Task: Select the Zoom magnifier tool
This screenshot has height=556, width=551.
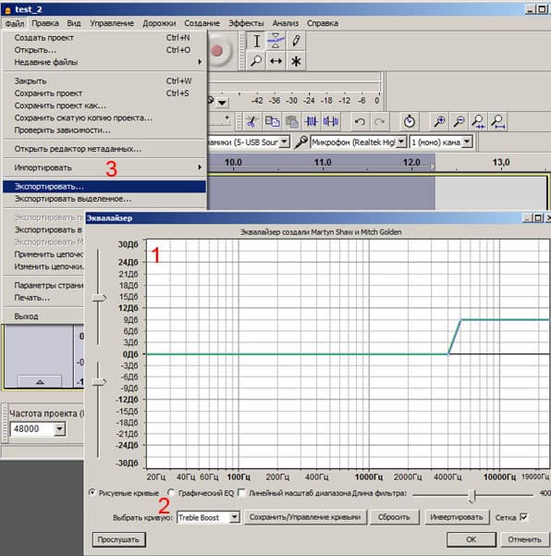Action: (x=256, y=61)
